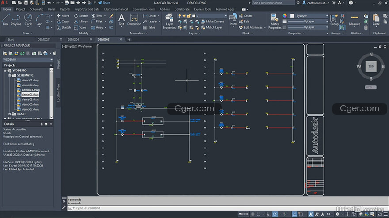
Task: Toggle snap mode in status bar
Action: 259,214
